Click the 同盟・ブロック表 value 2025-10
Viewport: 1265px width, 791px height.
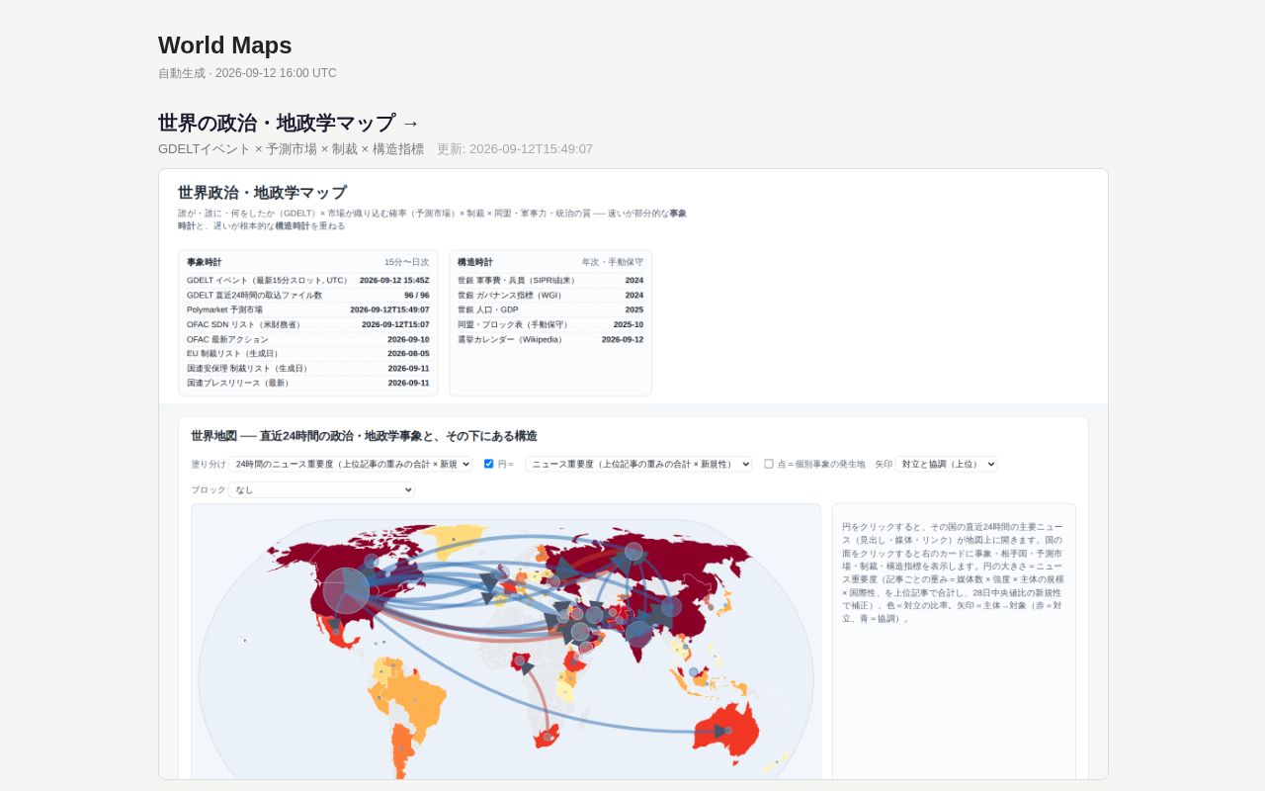[x=629, y=324]
